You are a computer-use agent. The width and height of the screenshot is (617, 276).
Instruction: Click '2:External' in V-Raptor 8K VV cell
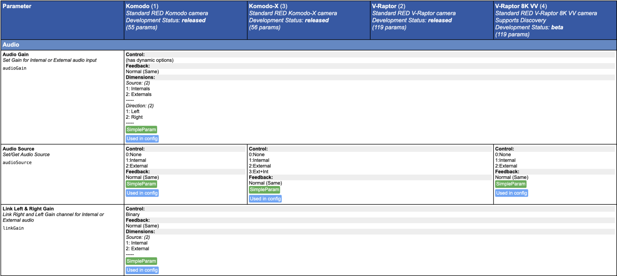click(506, 166)
